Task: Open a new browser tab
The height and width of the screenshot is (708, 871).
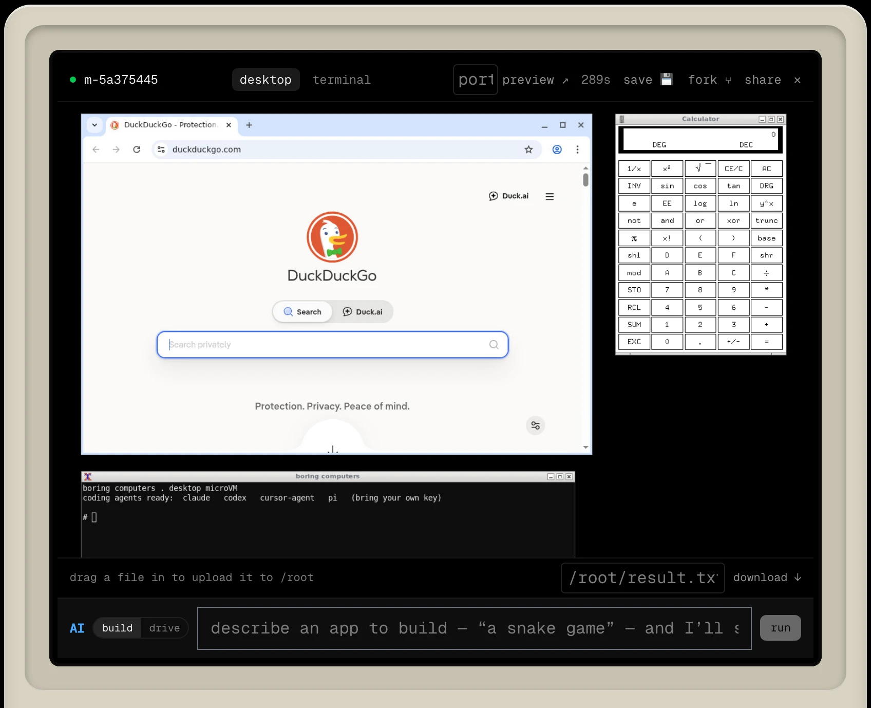Action: click(x=249, y=125)
